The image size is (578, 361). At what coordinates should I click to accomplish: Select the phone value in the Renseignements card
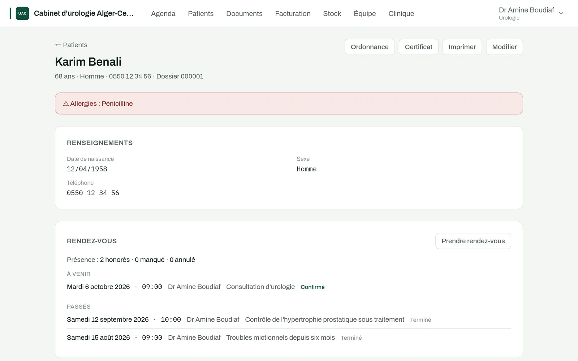click(93, 193)
